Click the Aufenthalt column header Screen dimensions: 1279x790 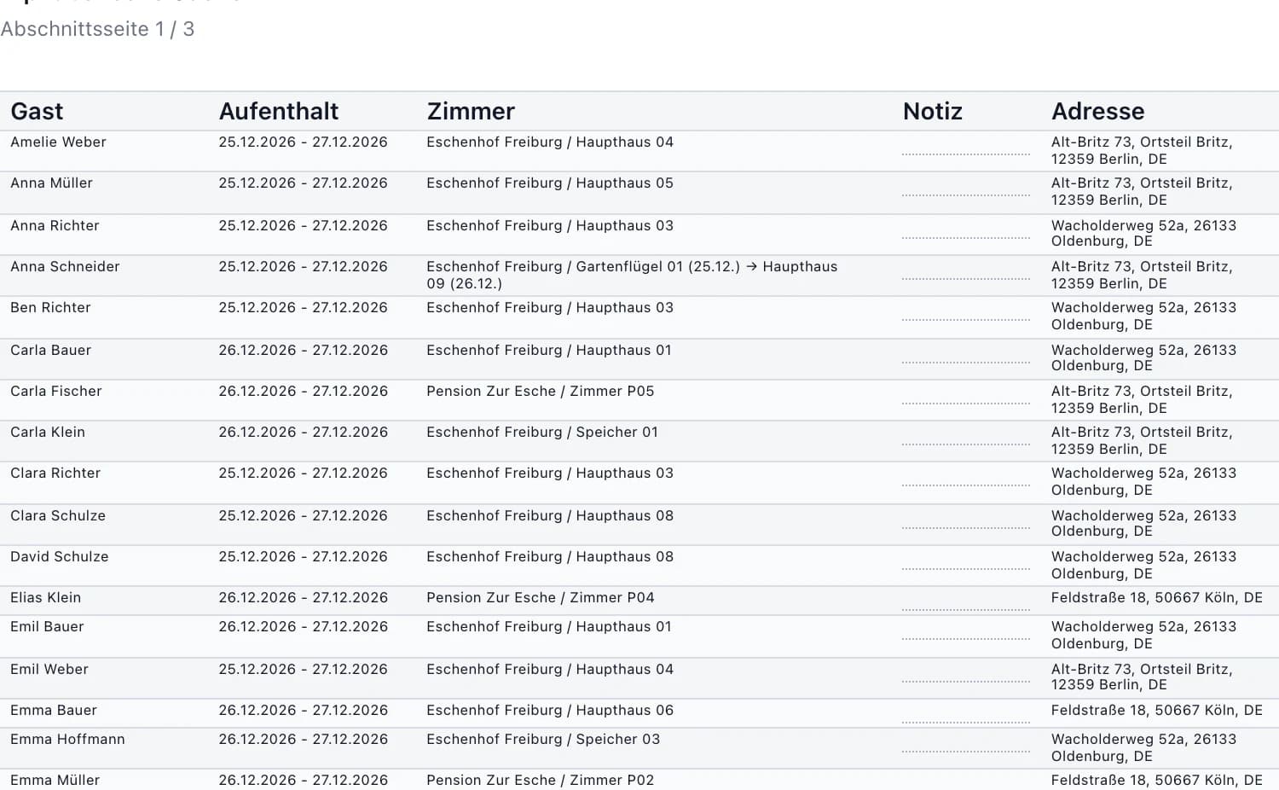point(279,112)
